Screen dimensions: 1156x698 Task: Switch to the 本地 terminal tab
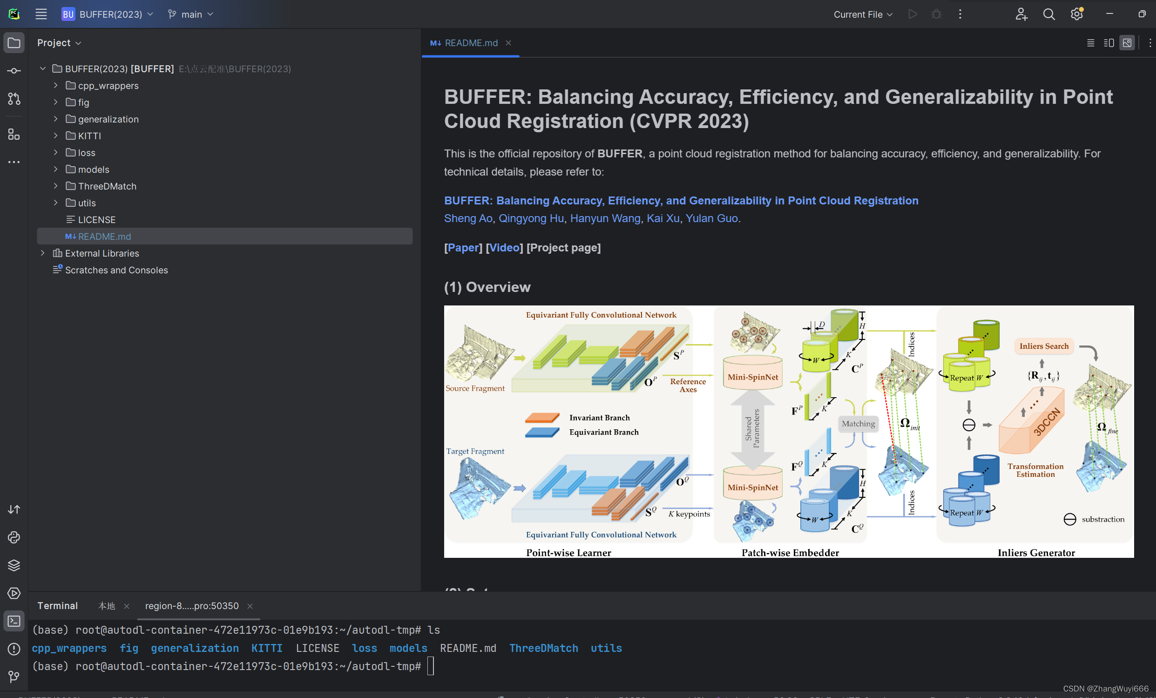click(x=107, y=606)
